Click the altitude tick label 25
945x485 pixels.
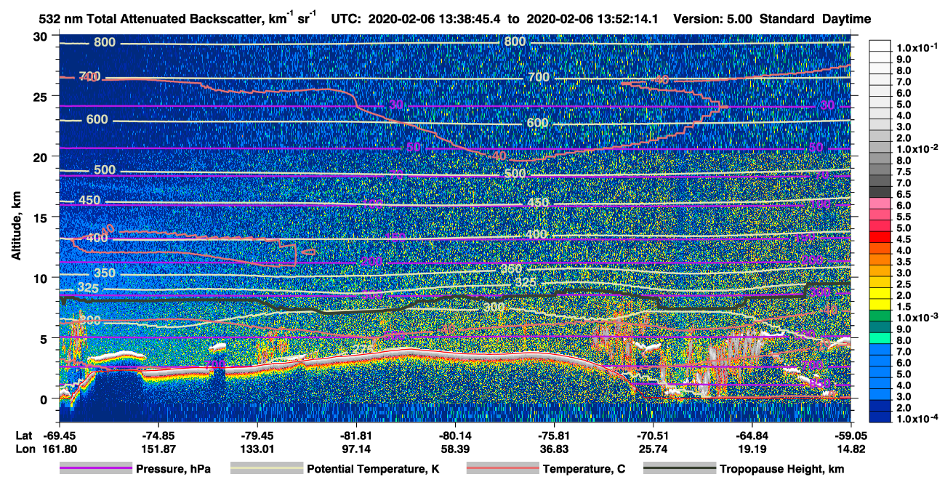(41, 97)
